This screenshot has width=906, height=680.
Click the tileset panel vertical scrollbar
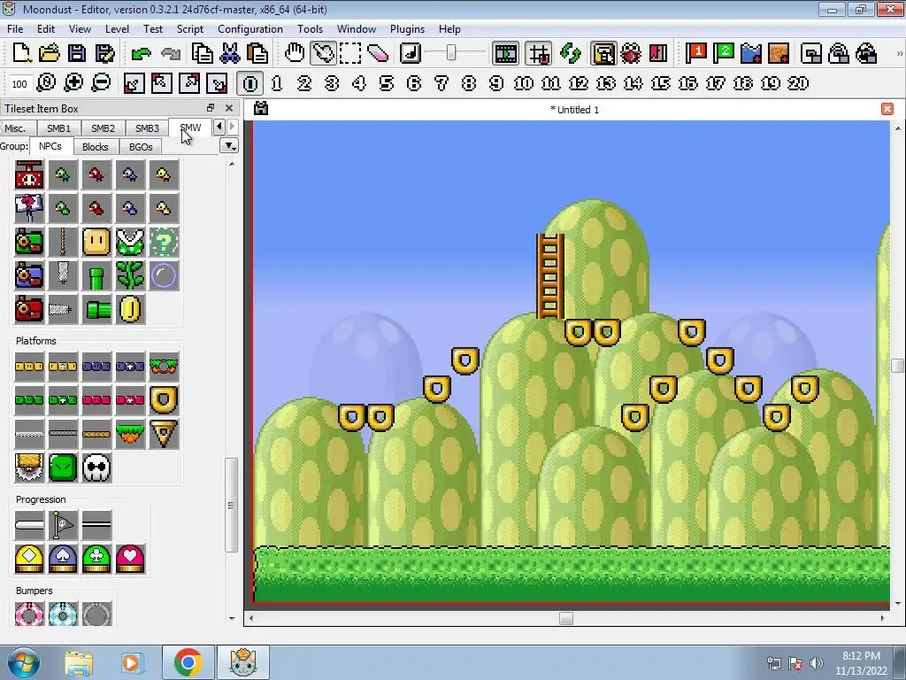[231, 505]
